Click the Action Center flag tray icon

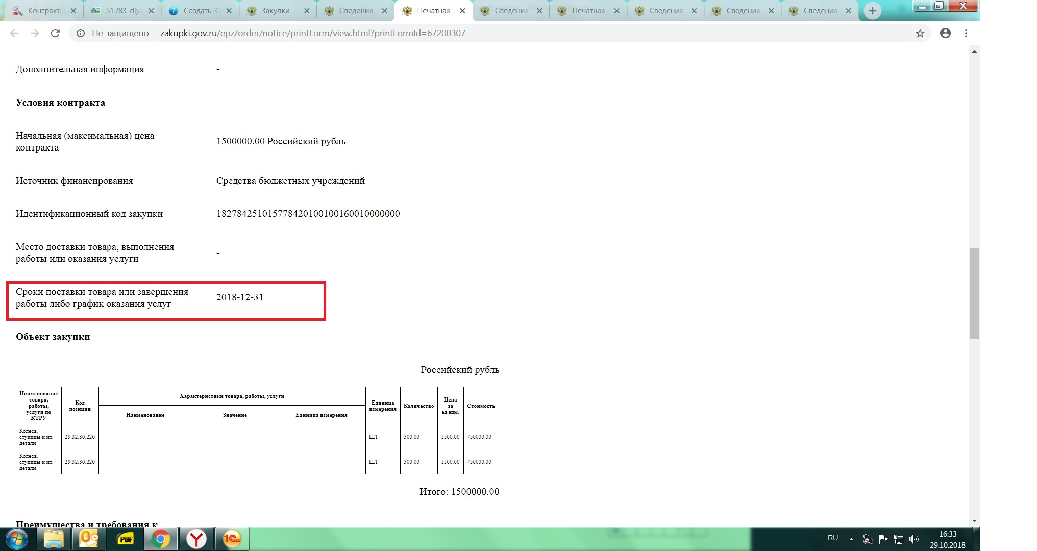pos(883,539)
